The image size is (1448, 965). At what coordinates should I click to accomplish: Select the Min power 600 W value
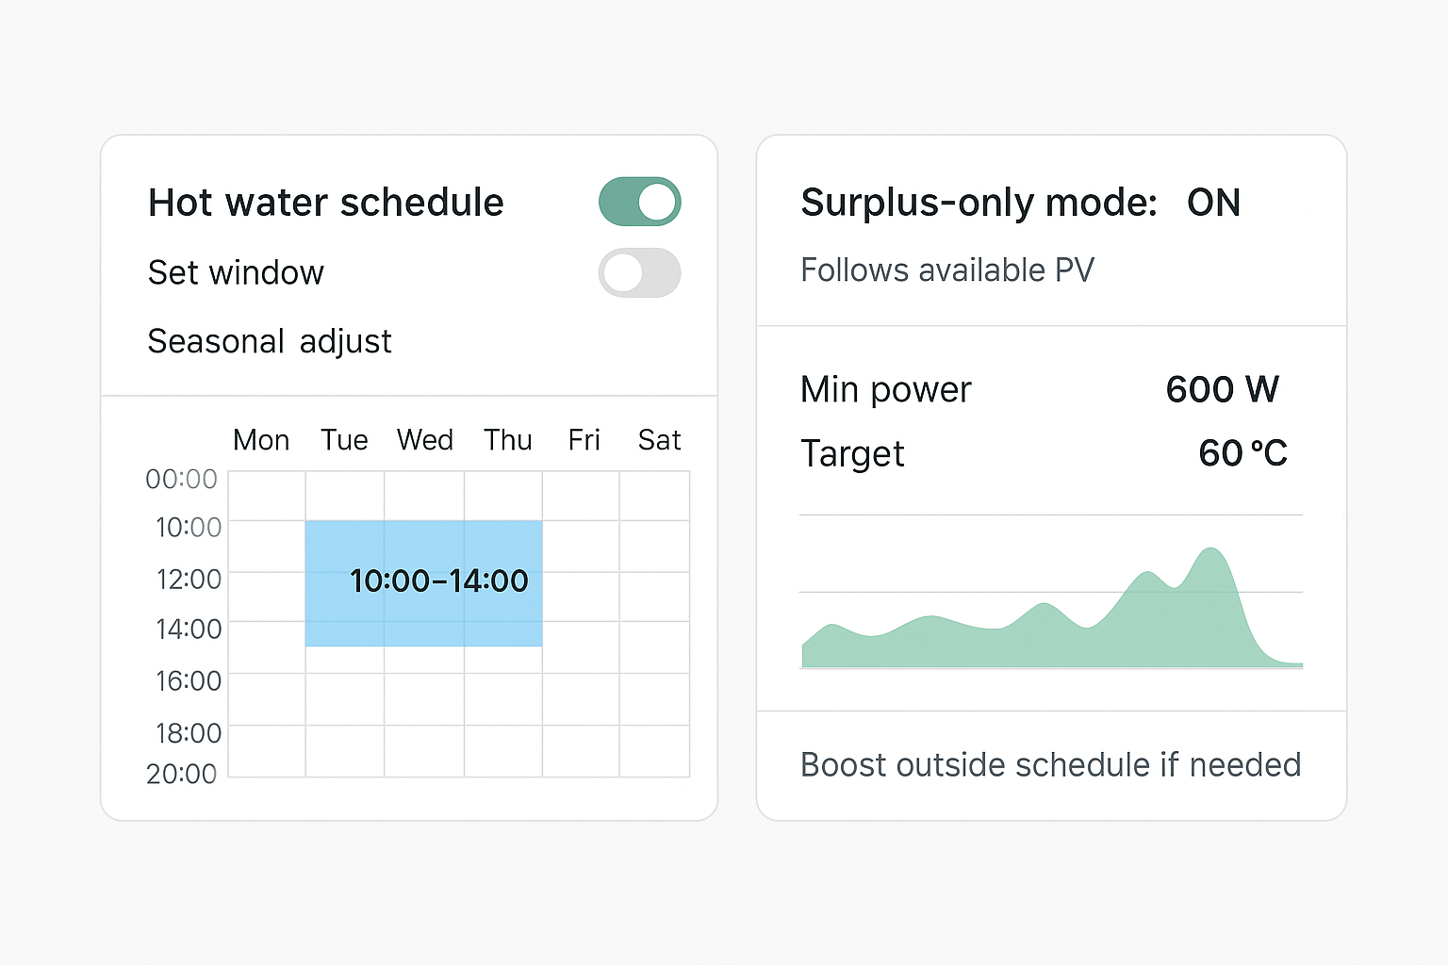coord(1222,388)
